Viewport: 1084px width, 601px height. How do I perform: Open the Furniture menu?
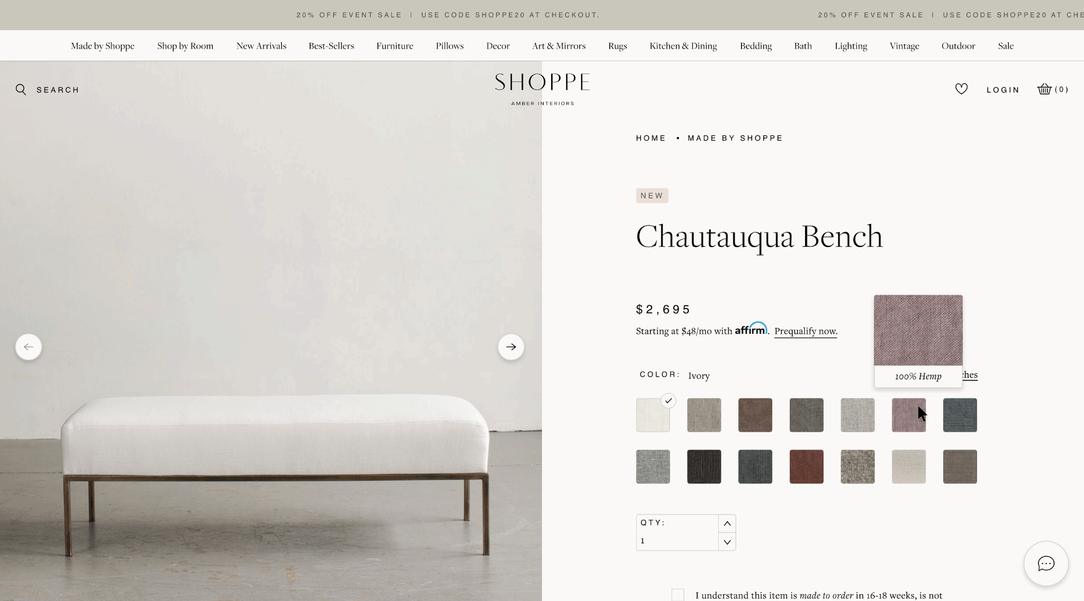pos(395,46)
